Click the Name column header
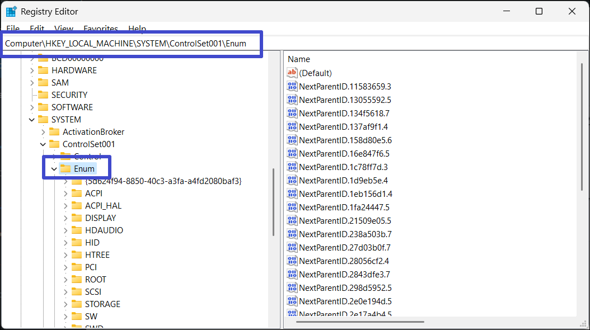This screenshot has height=330, width=590. (299, 59)
